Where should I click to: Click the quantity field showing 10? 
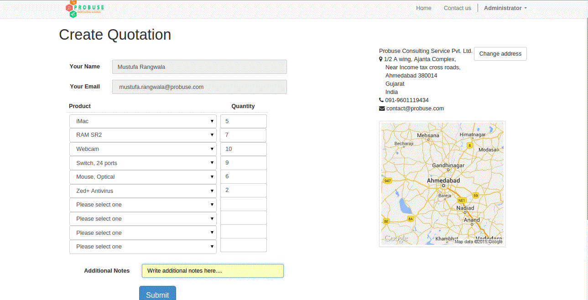243,149
